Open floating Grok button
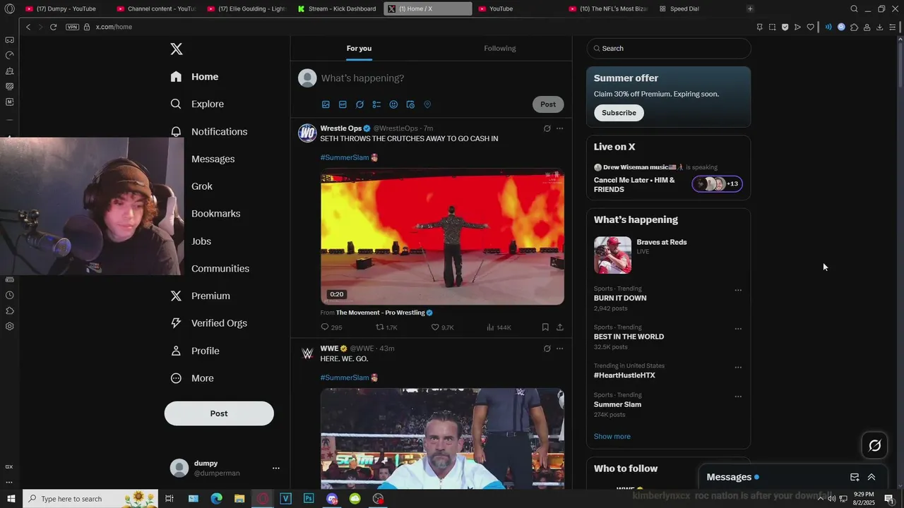904x508 pixels. (875, 445)
